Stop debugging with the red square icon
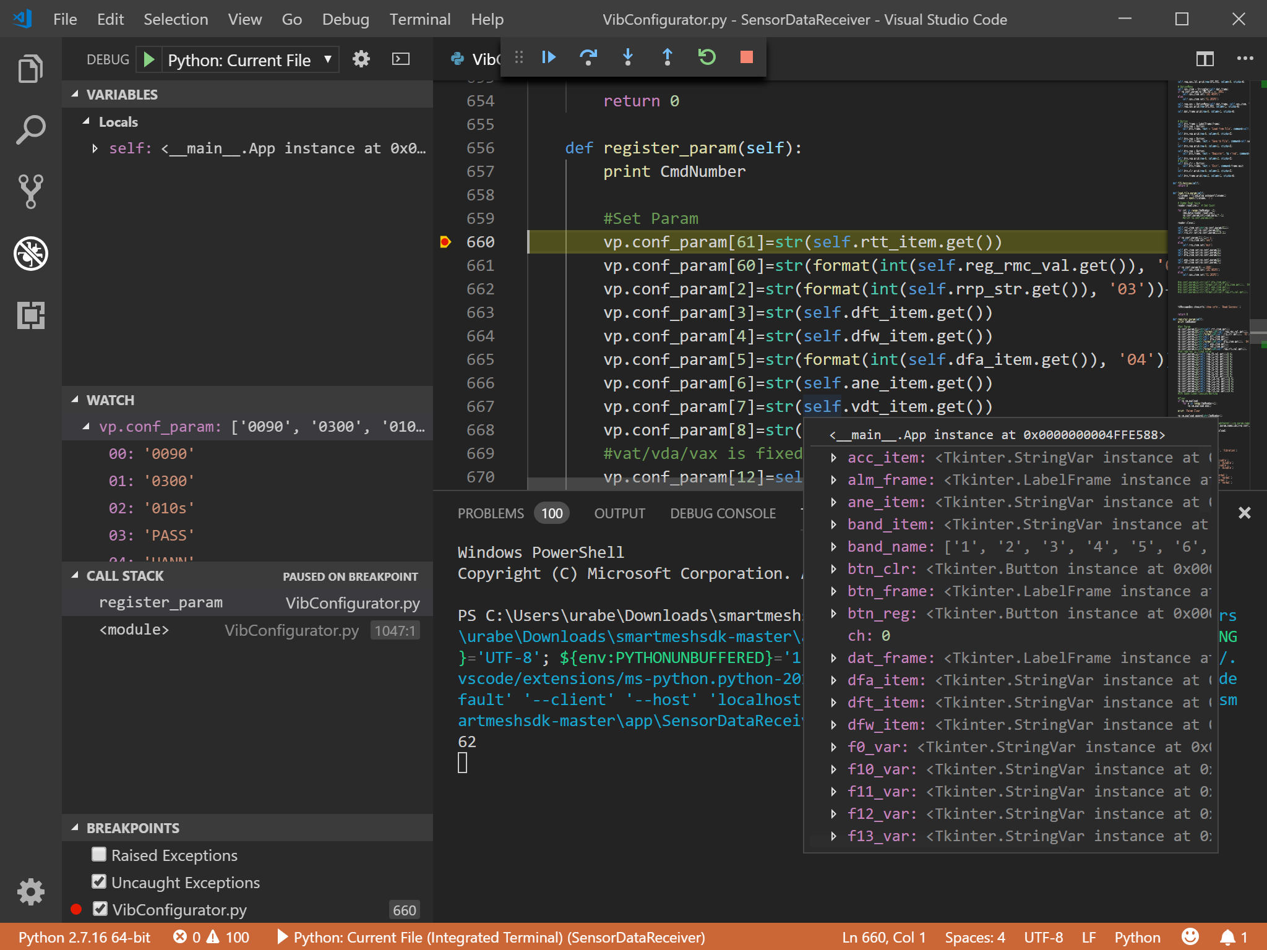Viewport: 1267px width, 950px height. 746,57
